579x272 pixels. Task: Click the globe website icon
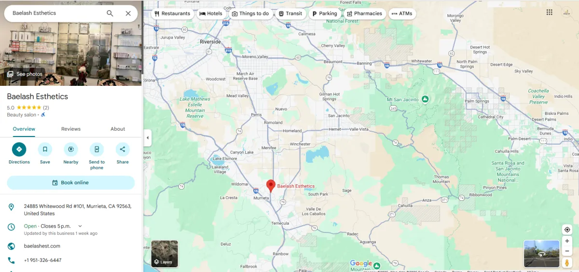[11, 246]
